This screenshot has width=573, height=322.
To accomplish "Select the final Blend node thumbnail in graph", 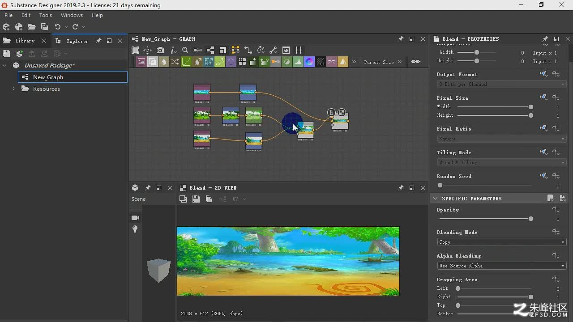I will [x=340, y=121].
